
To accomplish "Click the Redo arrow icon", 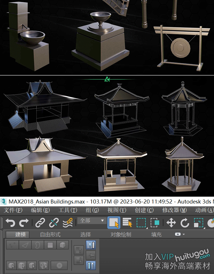I will (x=24, y=223).
